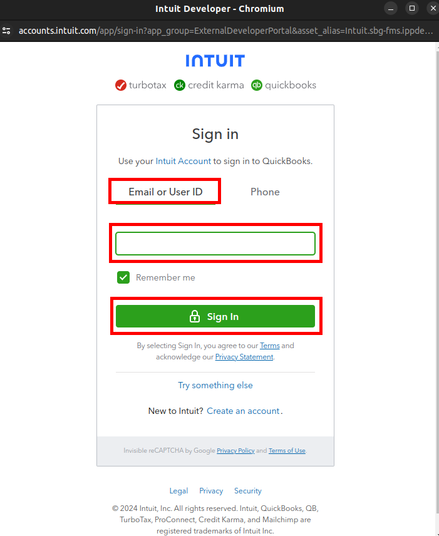Open the Privacy Statement link
Screen dimensions: 439x536
pos(244,357)
